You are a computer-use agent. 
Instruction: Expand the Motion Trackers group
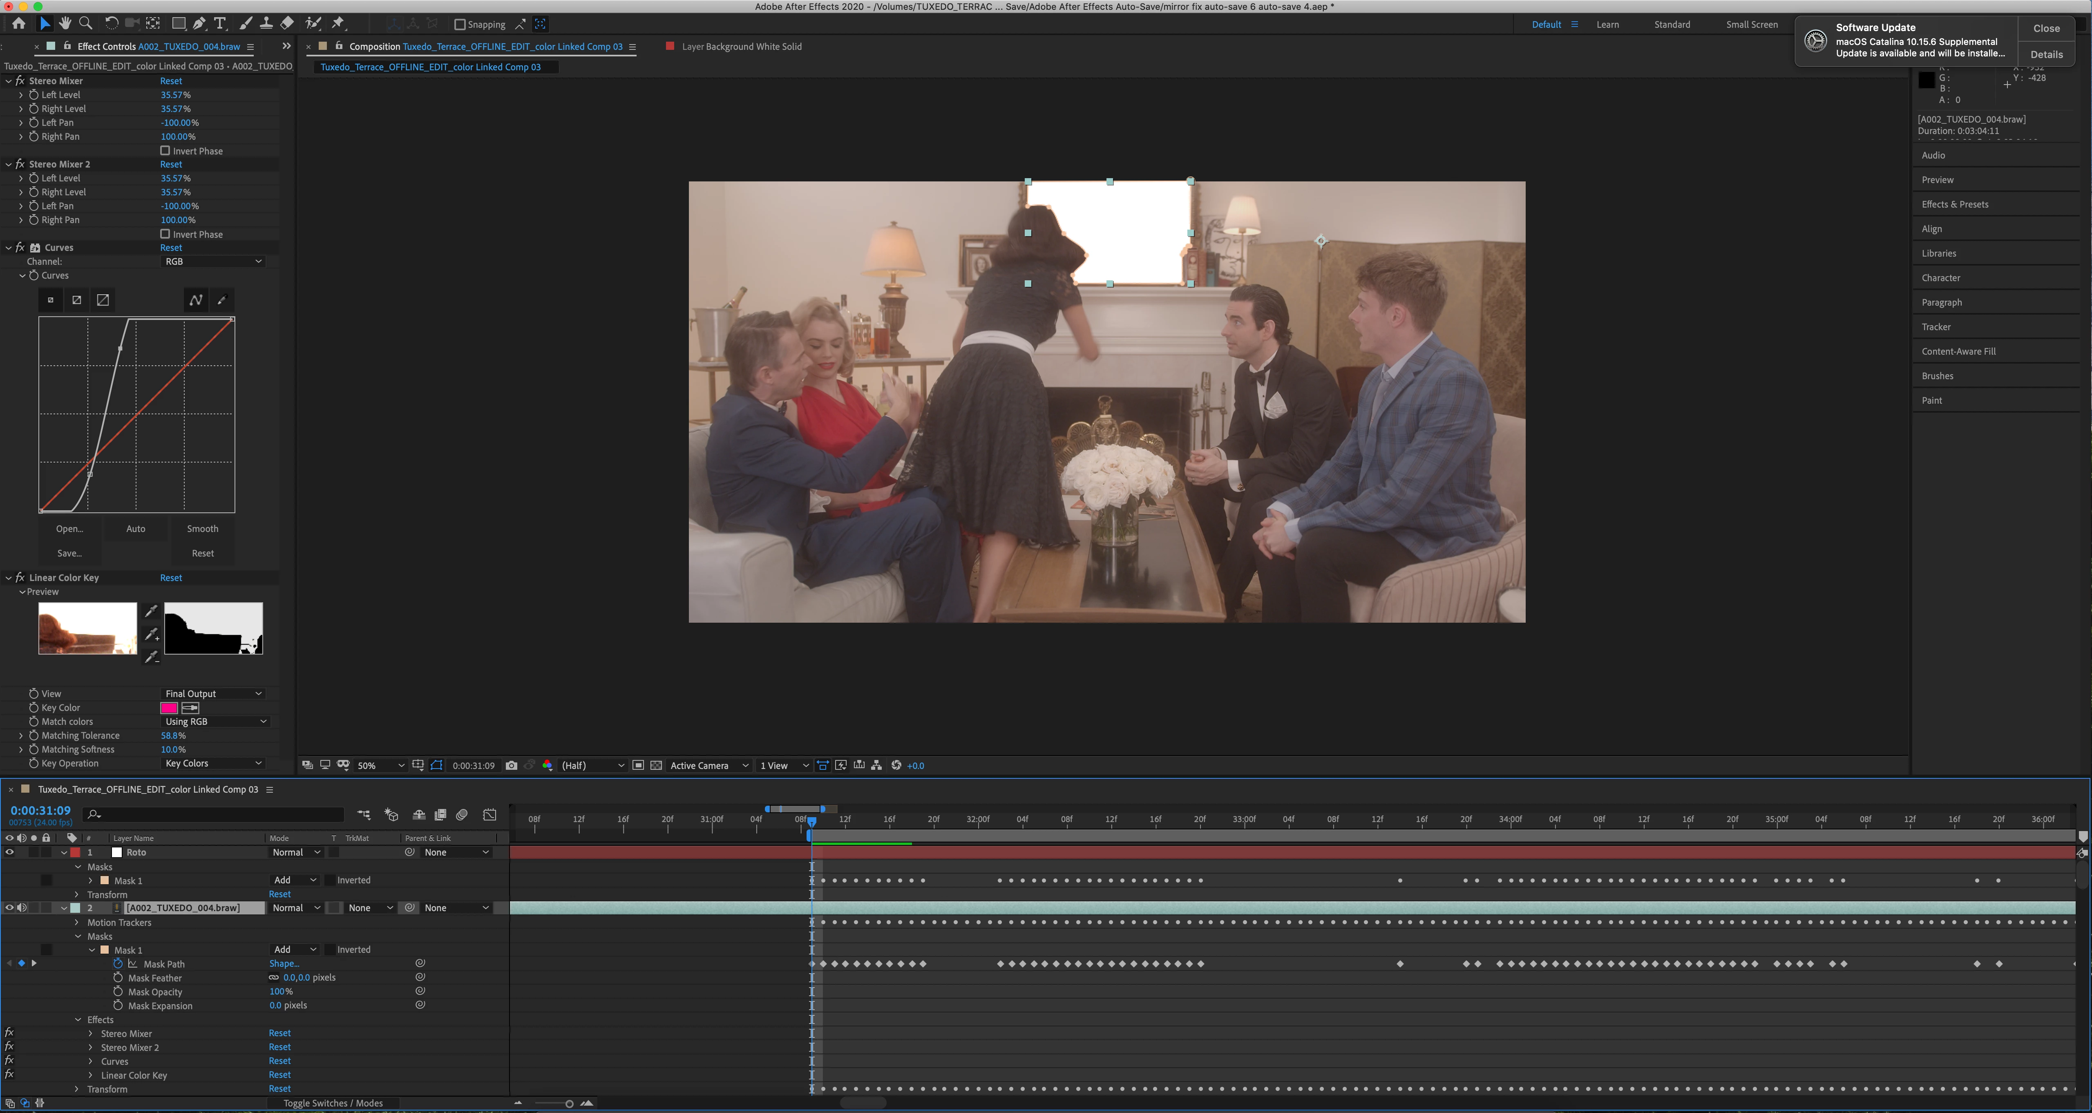pos(77,922)
